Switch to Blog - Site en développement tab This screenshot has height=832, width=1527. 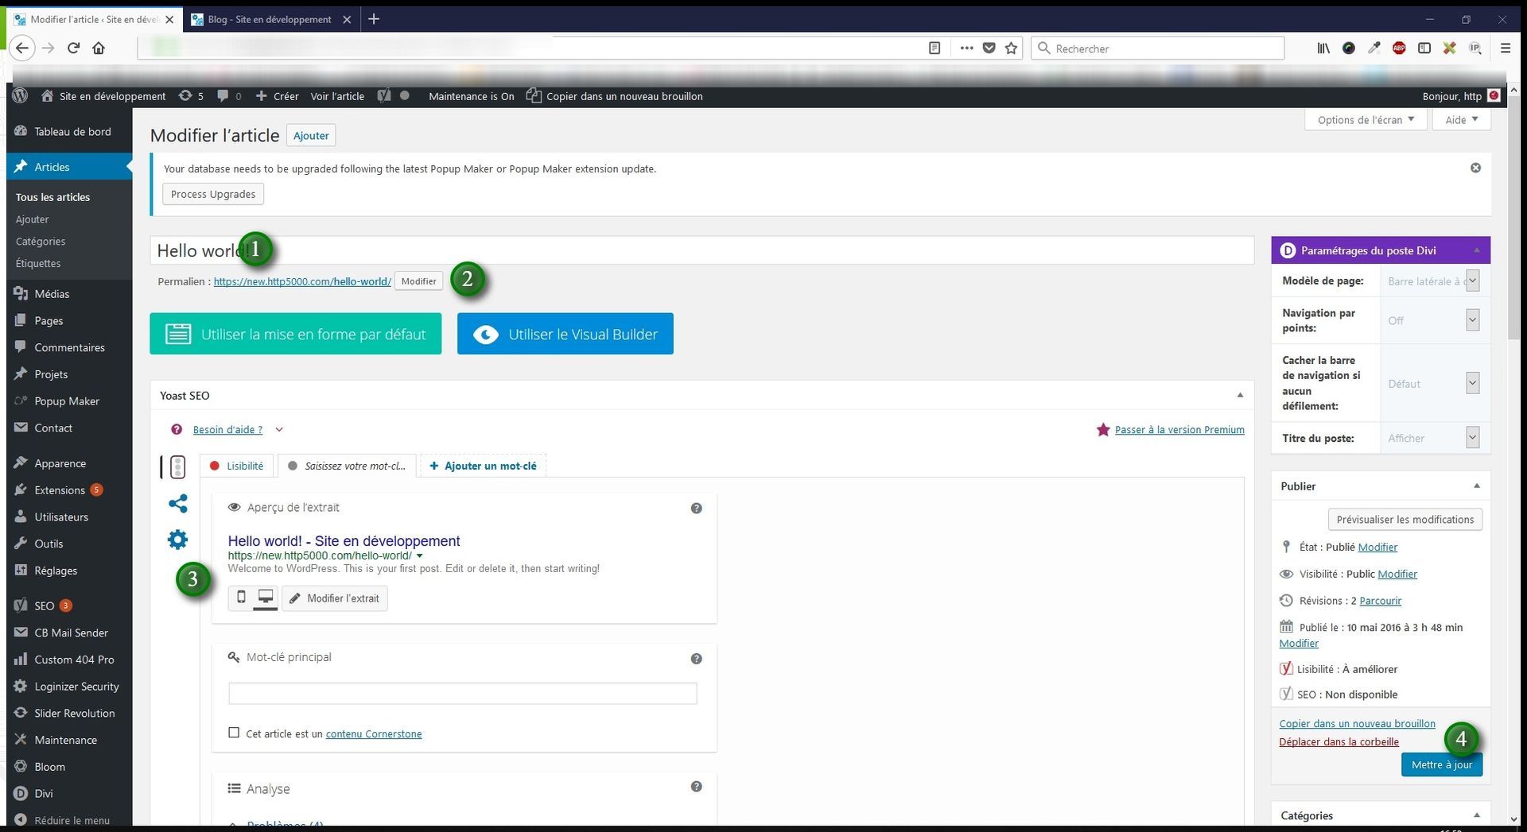(270, 19)
